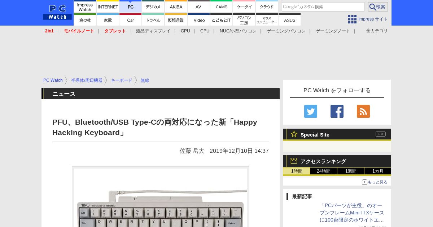
Task: Open the PC Watch logo home link
Action: [57, 12]
